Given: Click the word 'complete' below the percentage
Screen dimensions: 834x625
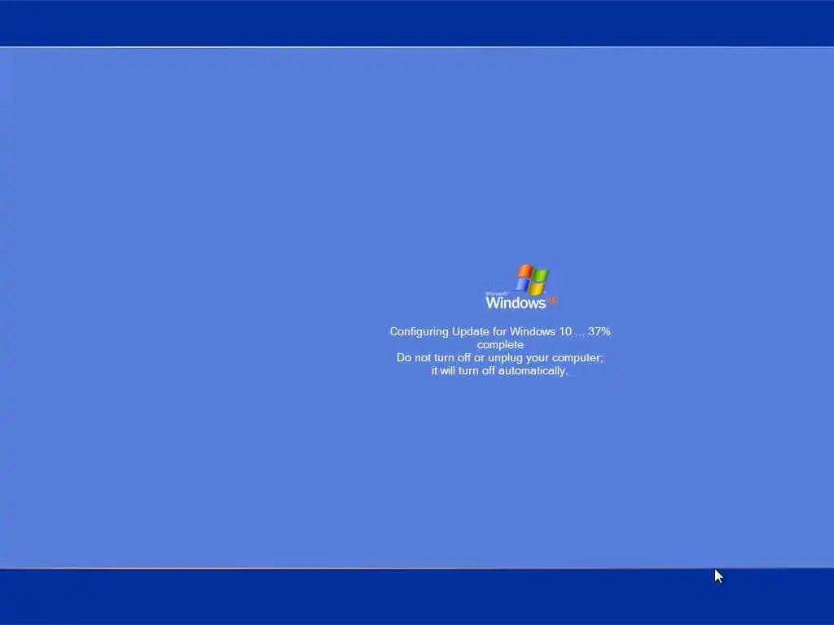Looking at the screenshot, I should (x=500, y=345).
